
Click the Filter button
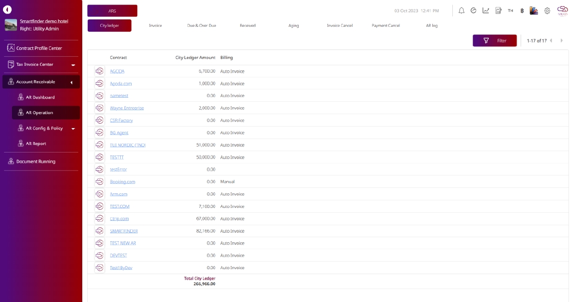[494, 41]
